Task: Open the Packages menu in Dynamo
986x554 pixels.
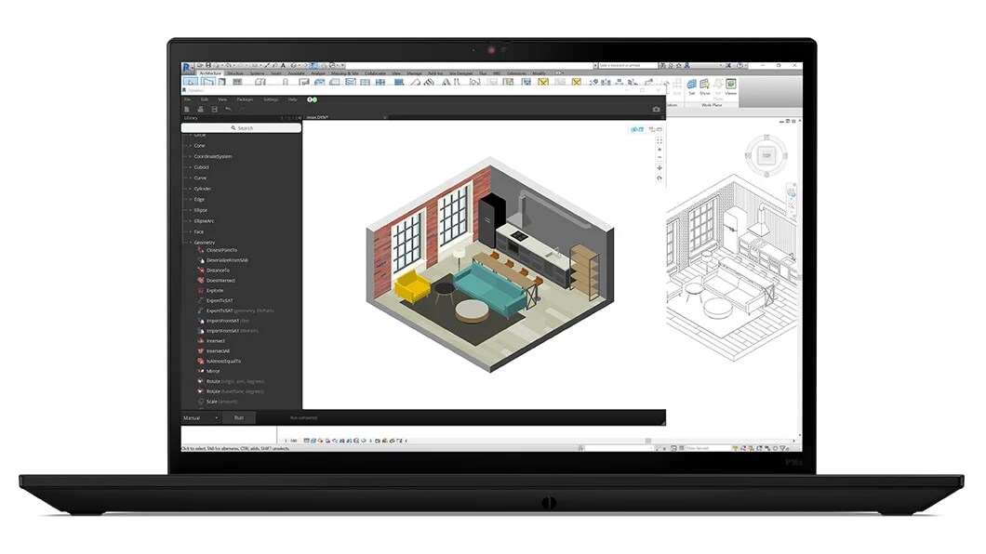Action: [245, 99]
